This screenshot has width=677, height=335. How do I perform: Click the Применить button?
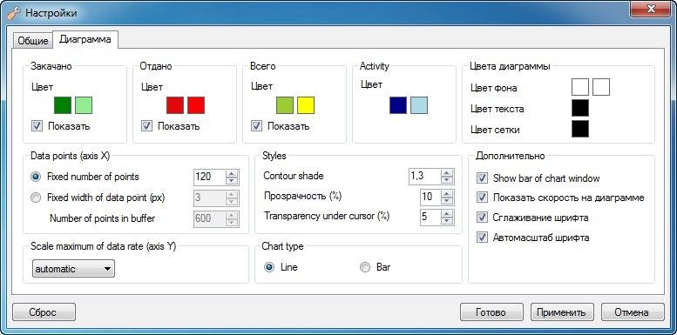coord(562,312)
